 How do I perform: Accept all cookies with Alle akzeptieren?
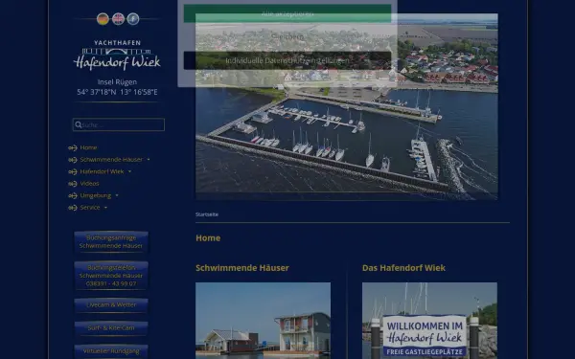[287, 13]
